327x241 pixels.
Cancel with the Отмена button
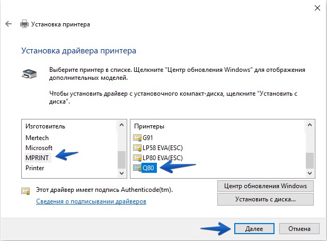(299, 228)
